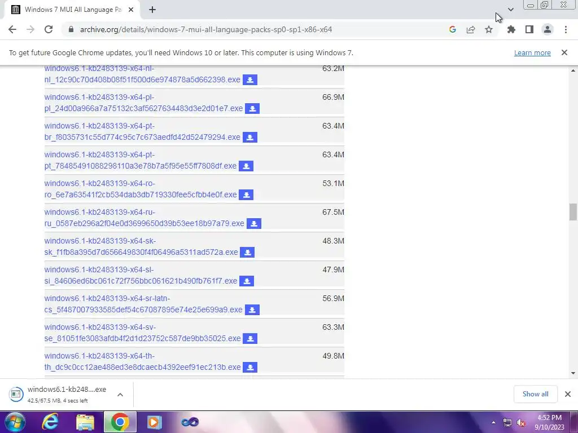Select the Windows 7 MUI All Language tab

click(73, 10)
